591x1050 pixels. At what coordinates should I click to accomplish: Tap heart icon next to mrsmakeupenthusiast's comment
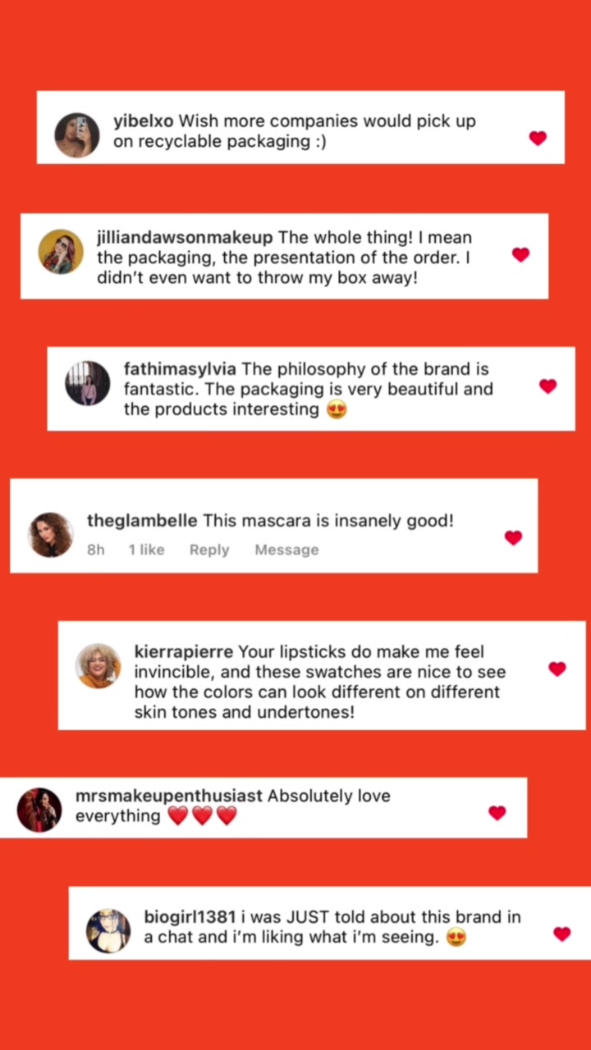(x=497, y=813)
